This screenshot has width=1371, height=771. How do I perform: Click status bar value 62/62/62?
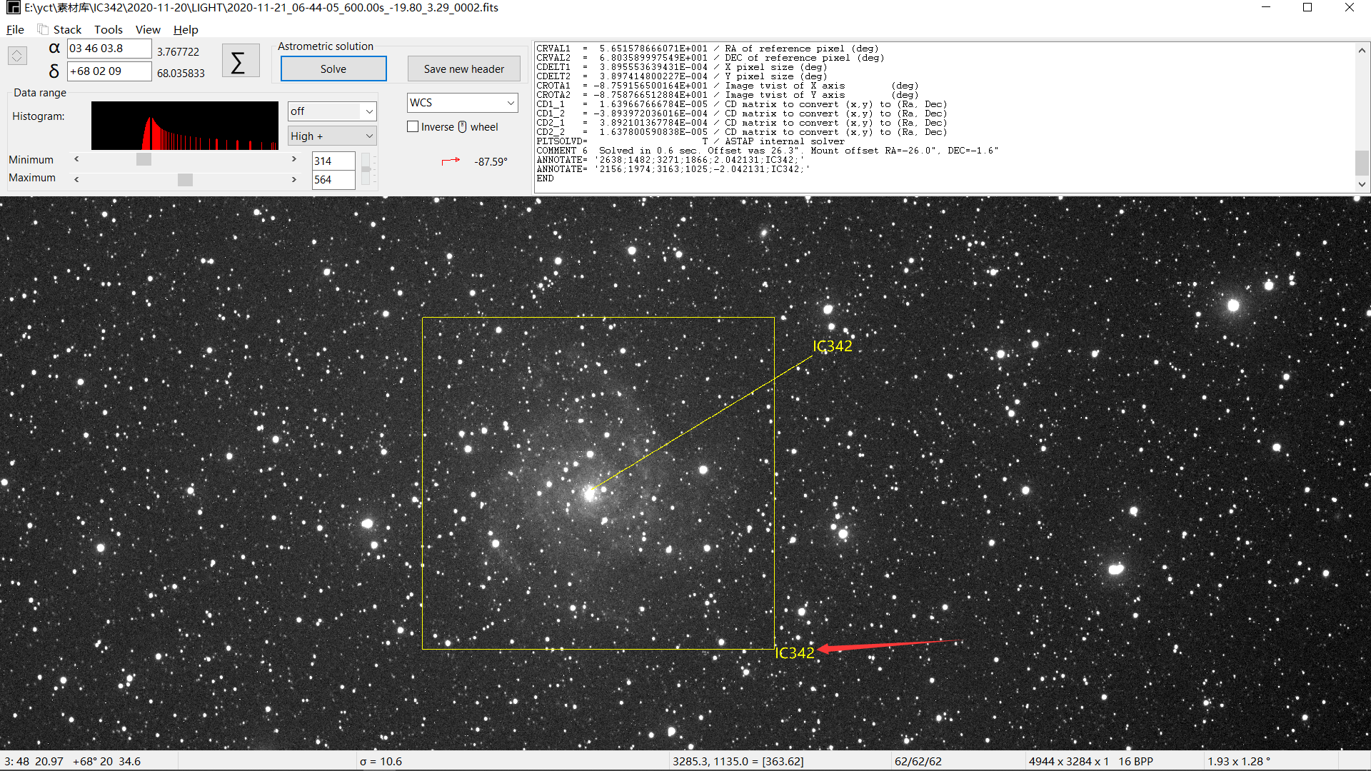coord(918,761)
